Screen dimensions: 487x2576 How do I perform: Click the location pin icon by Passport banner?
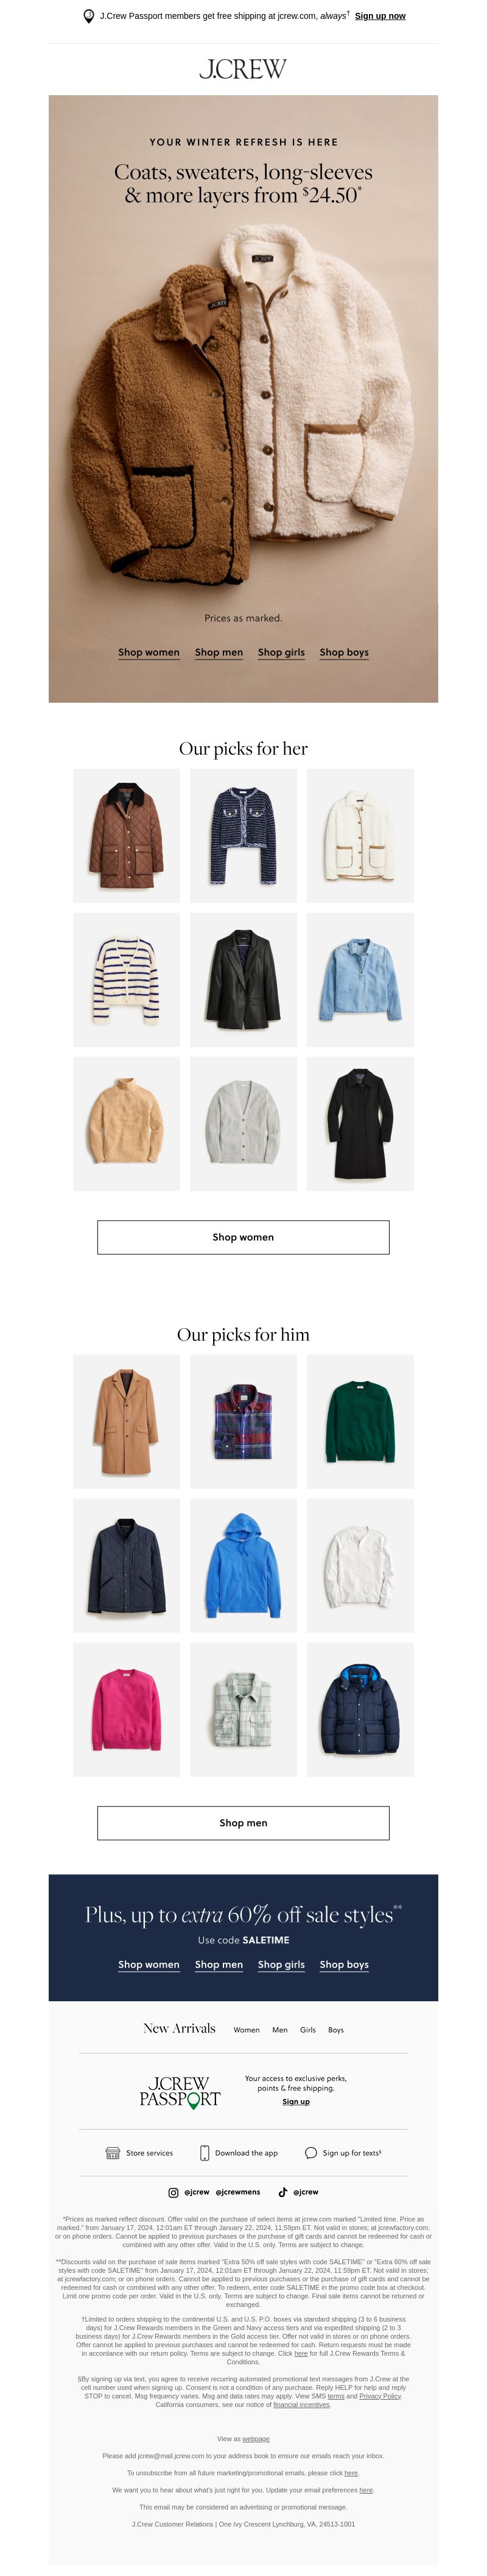(x=88, y=16)
